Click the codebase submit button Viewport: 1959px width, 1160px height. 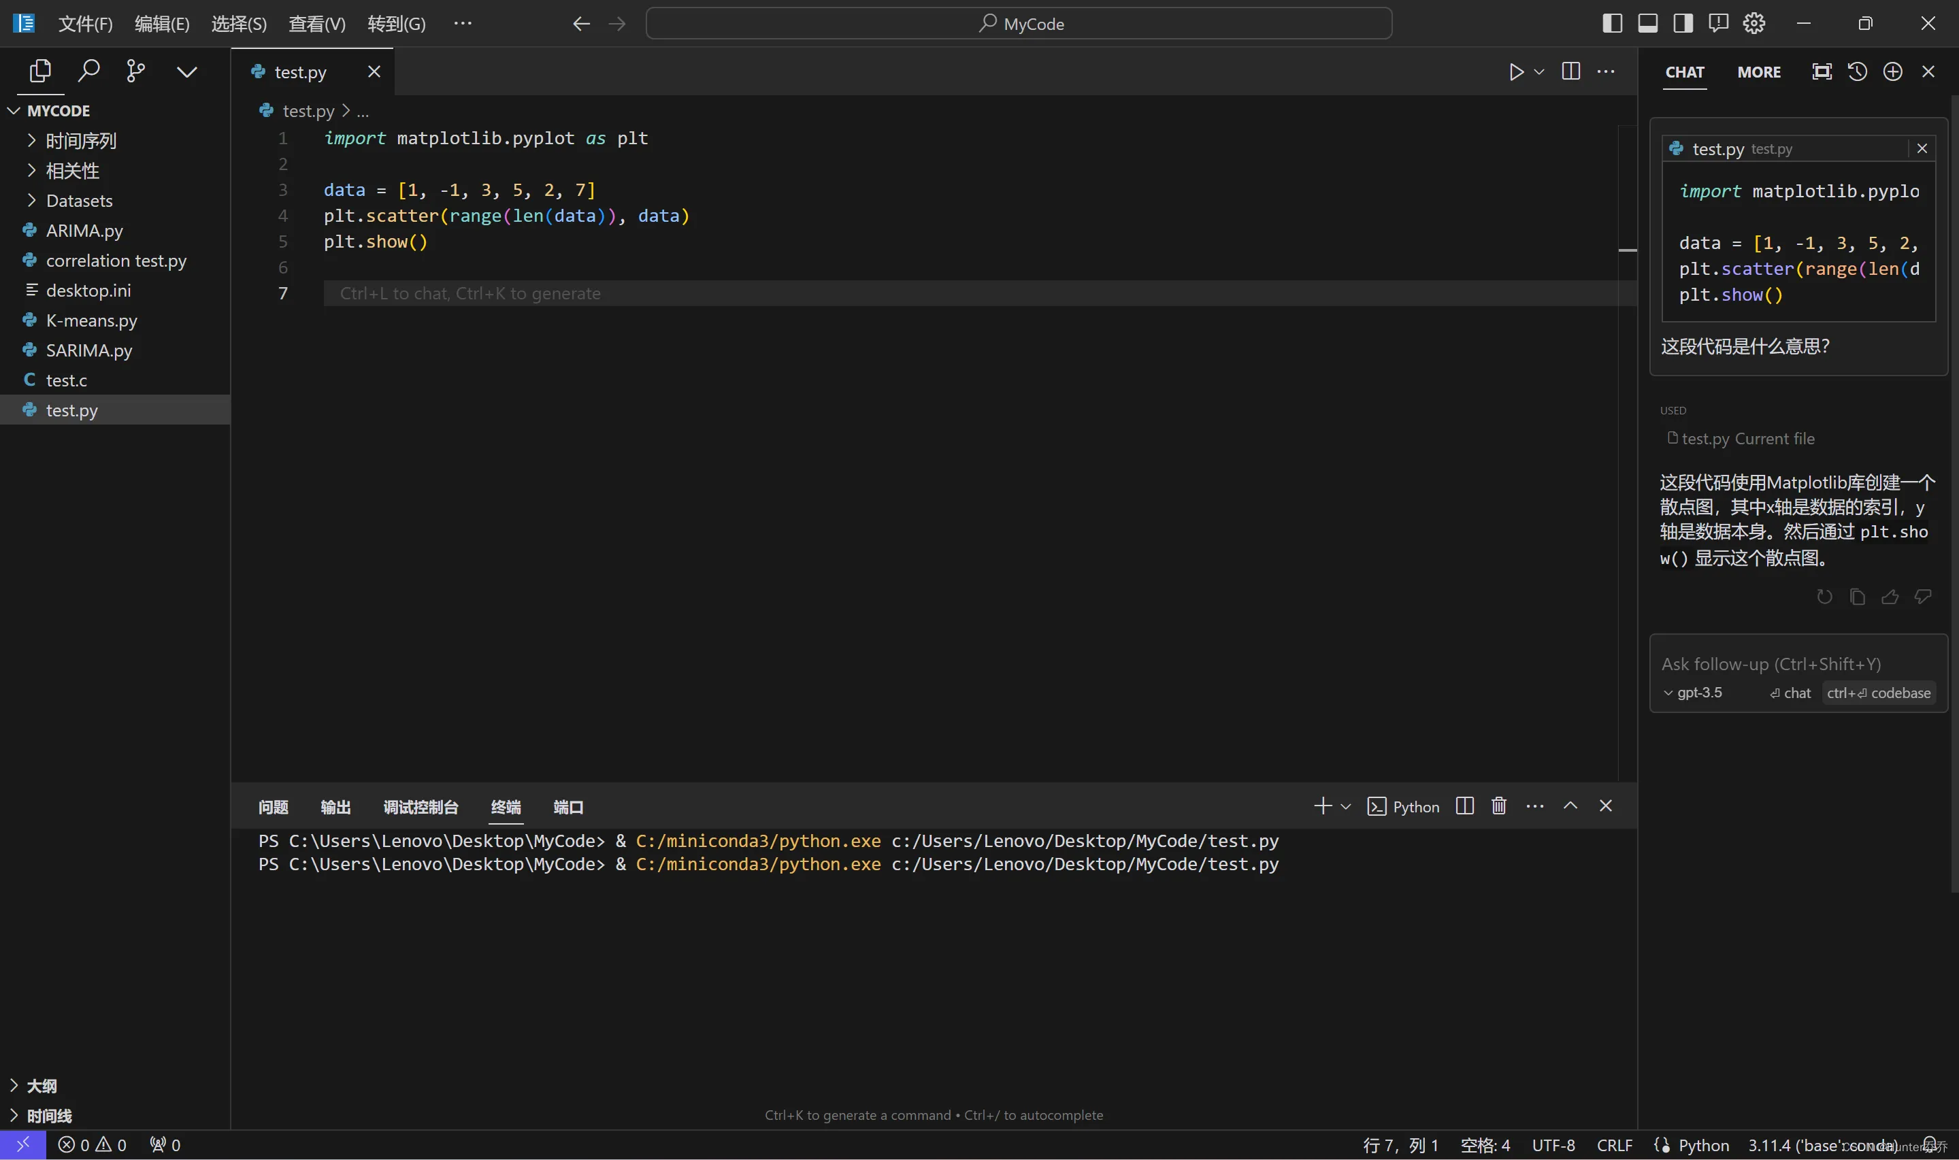[x=1879, y=693]
